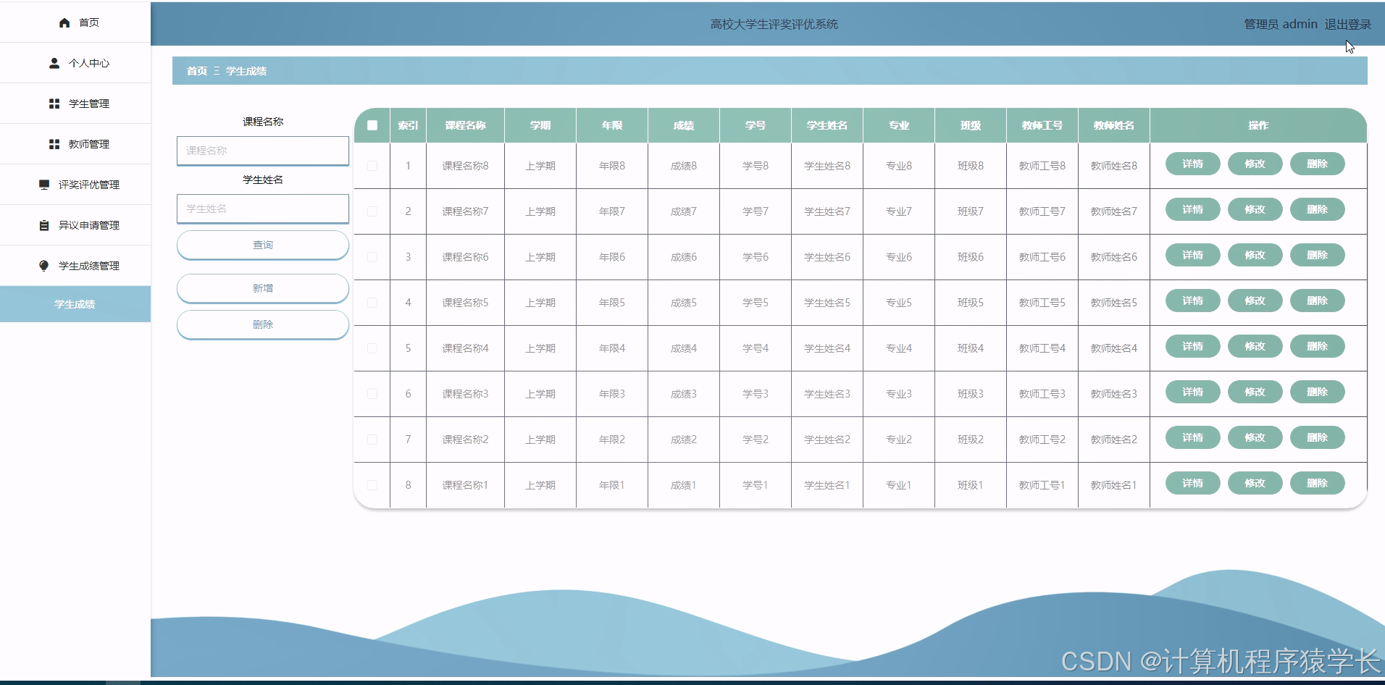Check the row checkbox for 课程名称2
The height and width of the screenshot is (685, 1385).
(372, 440)
